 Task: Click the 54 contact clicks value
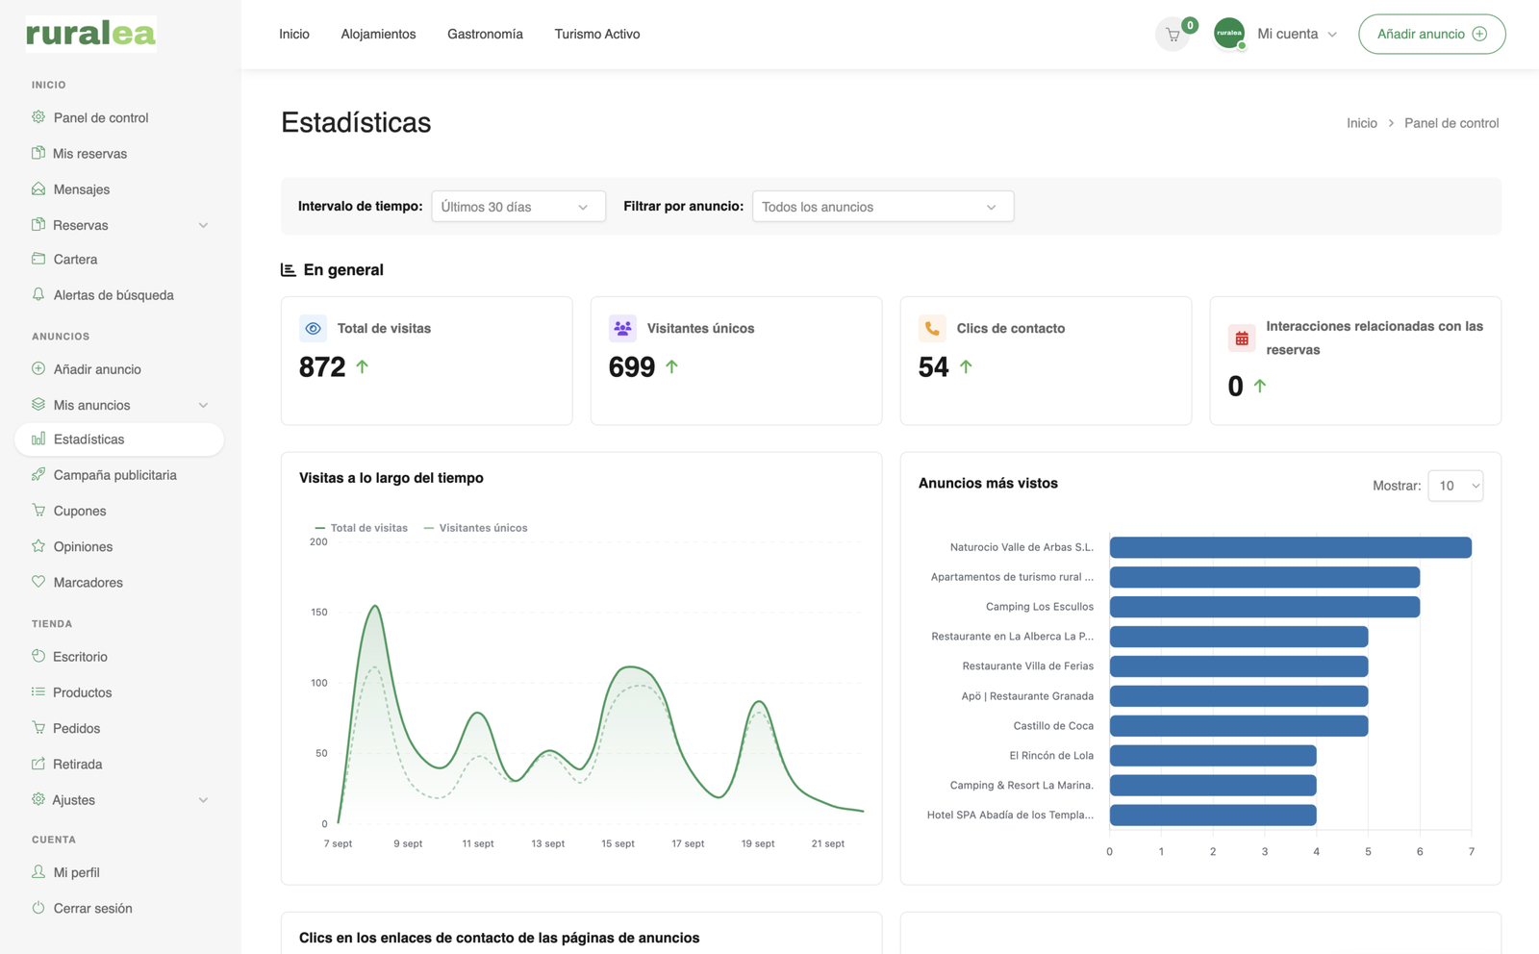click(933, 366)
